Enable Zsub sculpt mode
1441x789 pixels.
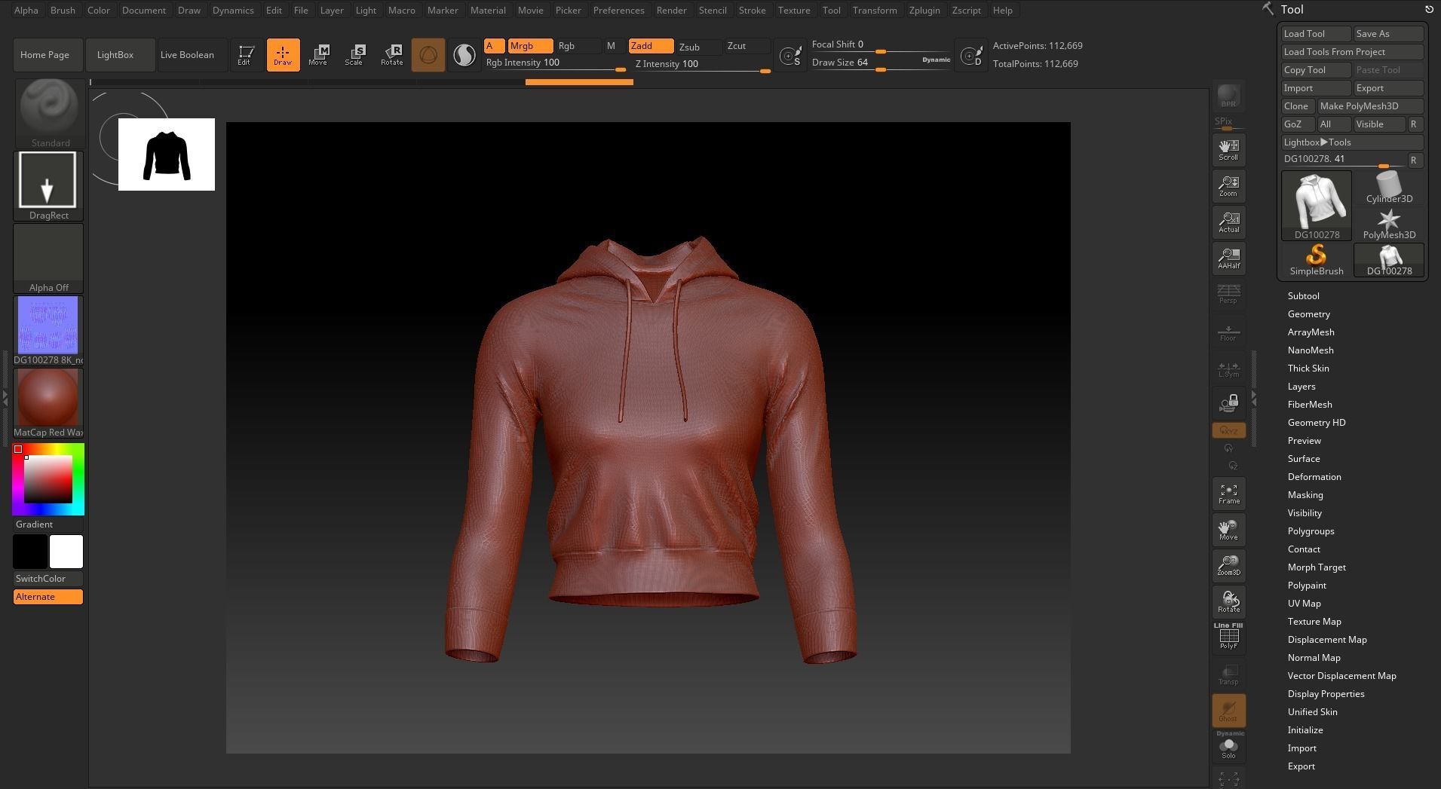698,47
